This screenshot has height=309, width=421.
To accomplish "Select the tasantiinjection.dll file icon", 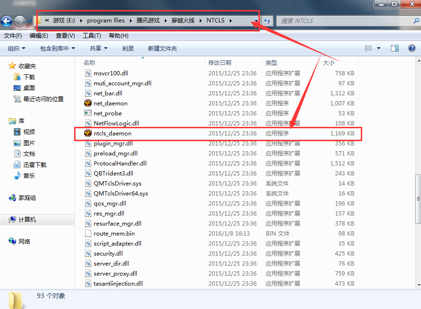I will 88,284.
